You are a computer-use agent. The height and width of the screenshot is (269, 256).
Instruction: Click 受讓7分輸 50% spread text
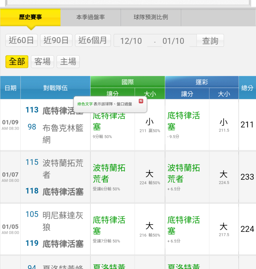tap(106, 241)
